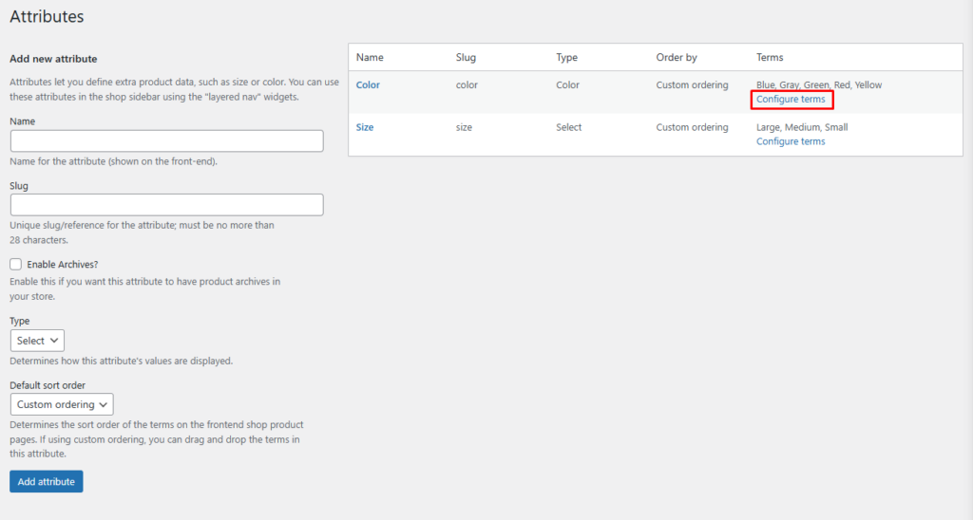Open the Color attribute link
The image size is (973, 520).
click(x=368, y=84)
